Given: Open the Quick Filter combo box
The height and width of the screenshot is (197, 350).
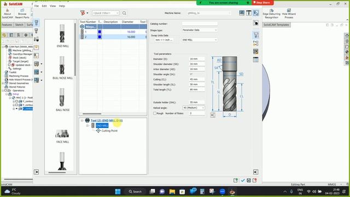Looking at the screenshot, I should point(106,13).
